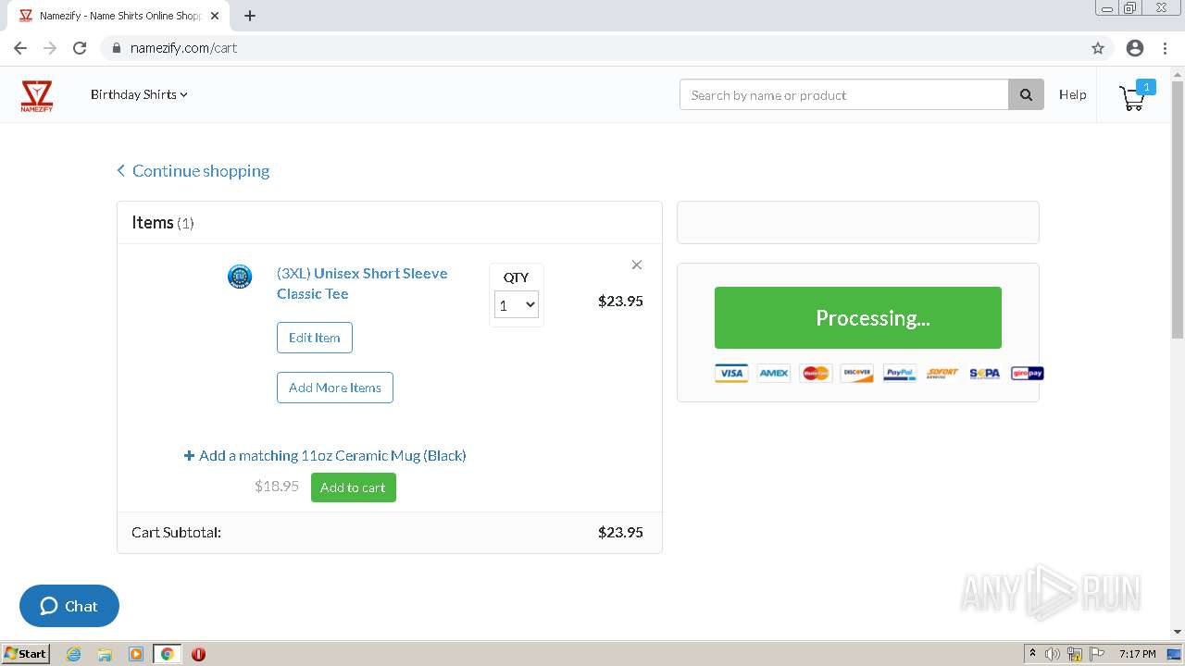Expand Add a matching 11oz Ceramic Mug
This screenshot has width=1185, height=666.
(325, 455)
